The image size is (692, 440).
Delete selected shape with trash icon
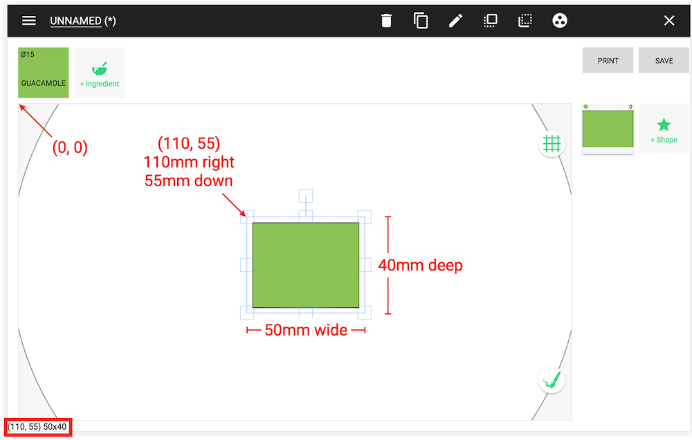[386, 21]
